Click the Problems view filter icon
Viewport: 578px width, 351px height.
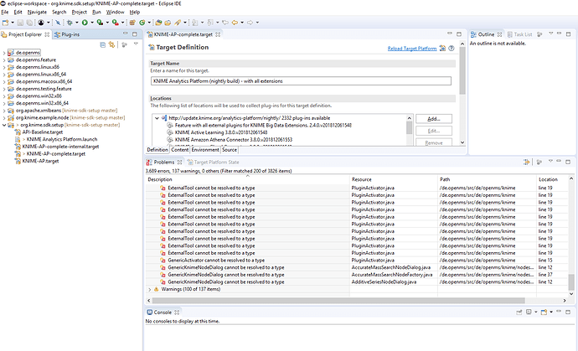(x=539, y=162)
